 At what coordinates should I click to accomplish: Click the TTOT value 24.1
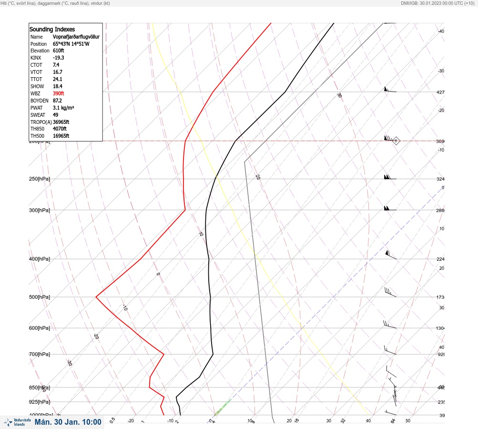point(57,79)
